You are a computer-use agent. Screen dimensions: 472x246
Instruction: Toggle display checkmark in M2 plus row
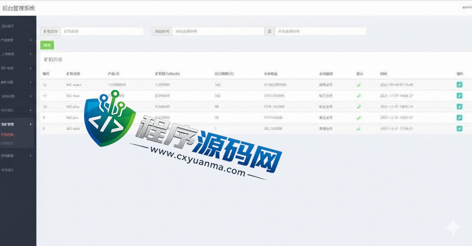(x=359, y=107)
